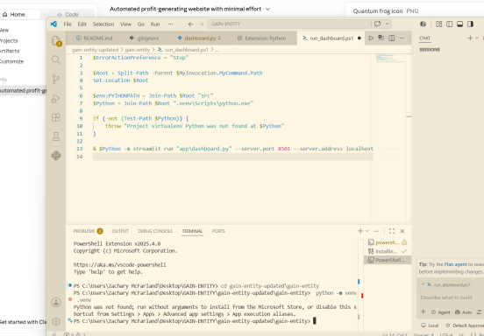Go back with the navigation arrow
484x336 pixels.
click(191, 24)
